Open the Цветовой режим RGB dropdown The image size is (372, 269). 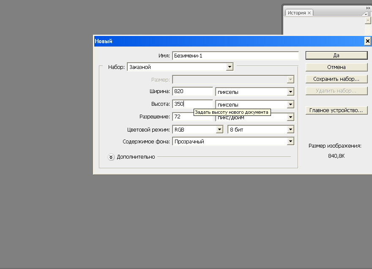click(x=219, y=130)
